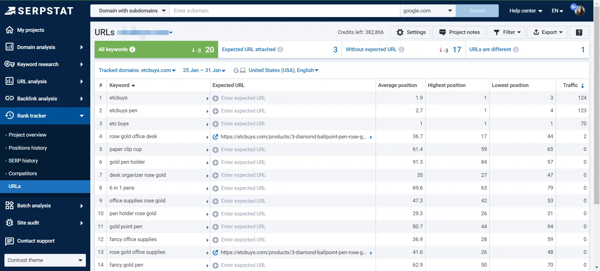600x271 pixels.
Task: Click the Site audit bug icon
Action: 9,222
